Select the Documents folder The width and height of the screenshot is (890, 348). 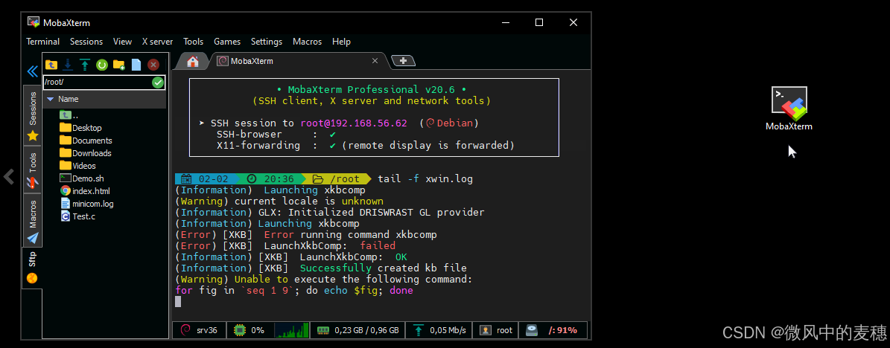86,141
